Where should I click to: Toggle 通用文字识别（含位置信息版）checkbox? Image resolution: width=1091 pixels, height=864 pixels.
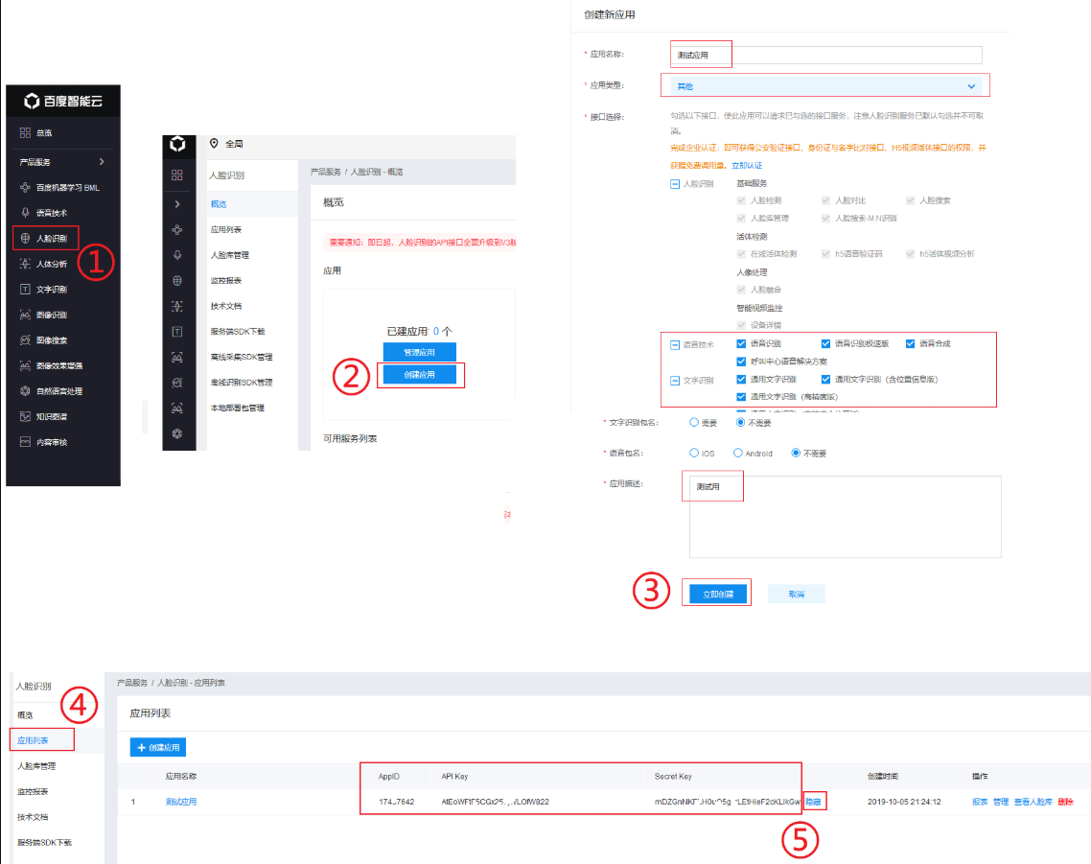coord(825,380)
